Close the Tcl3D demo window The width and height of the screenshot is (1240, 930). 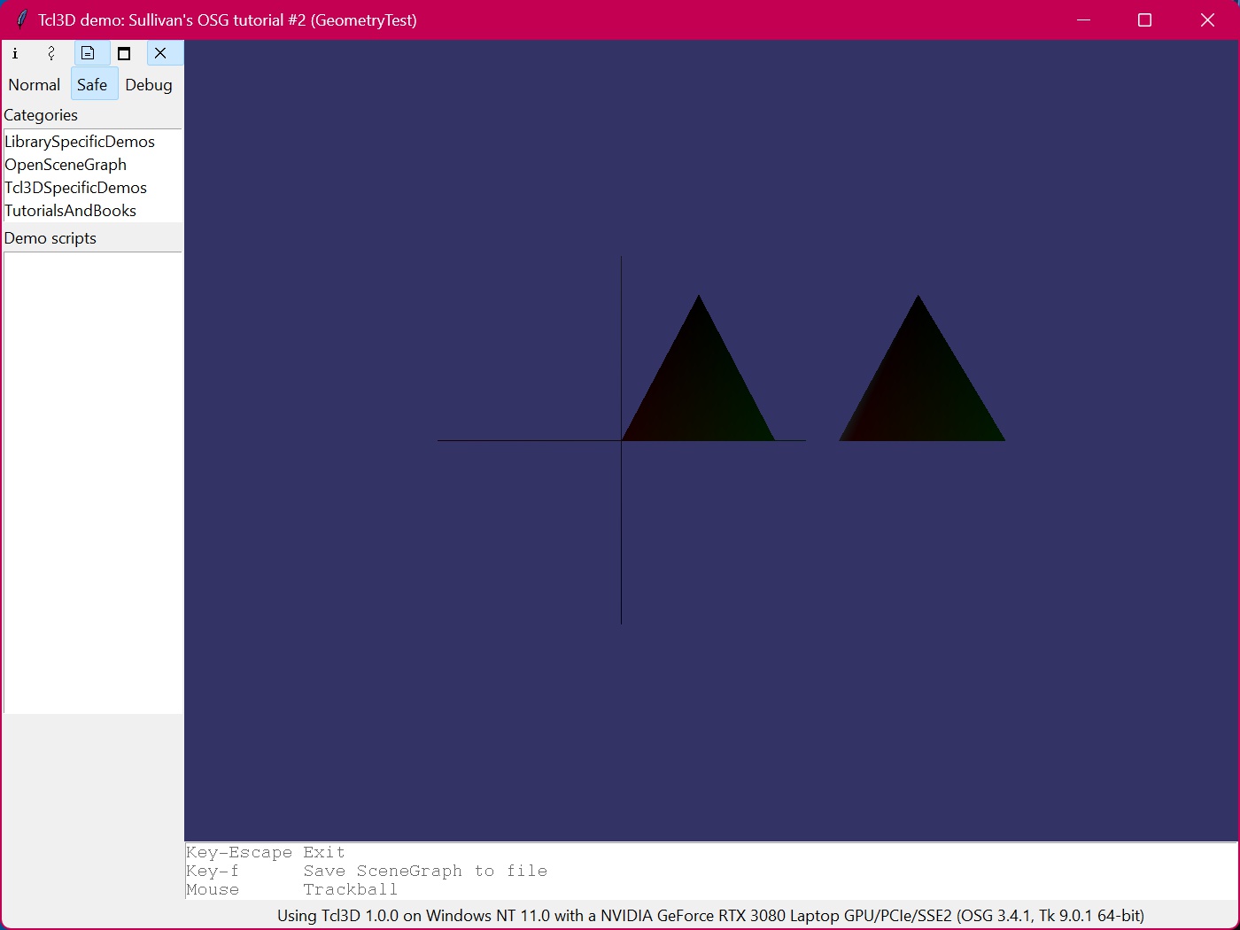click(1207, 19)
